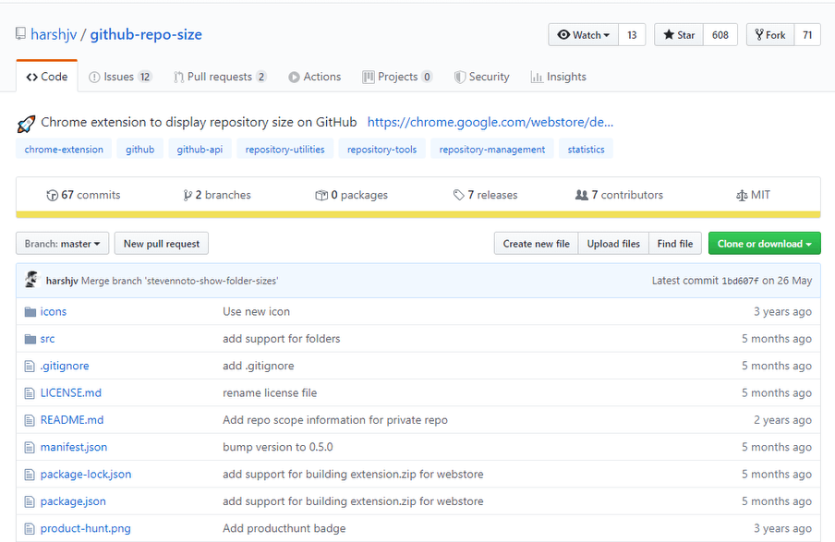The width and height of the screenshot is (835, 542).
Task: Click the src folder icon
Action: pyautogui.click(x=30, y=339)
